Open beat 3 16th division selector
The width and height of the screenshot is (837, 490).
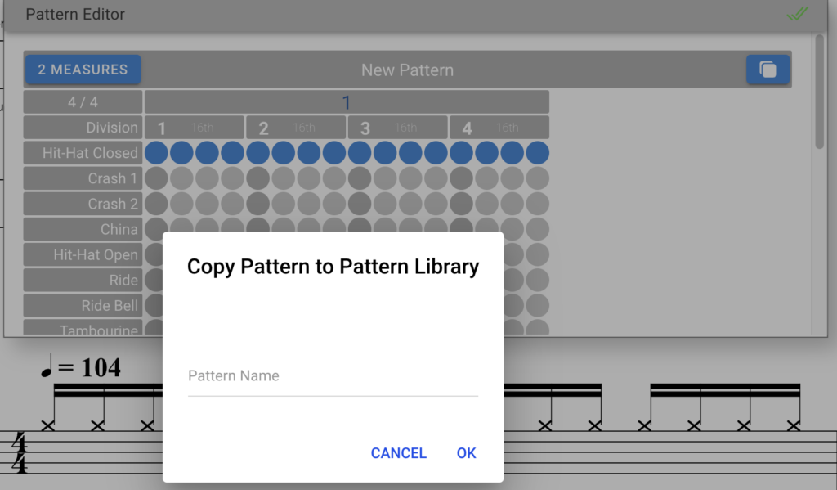tap(398, 128)
